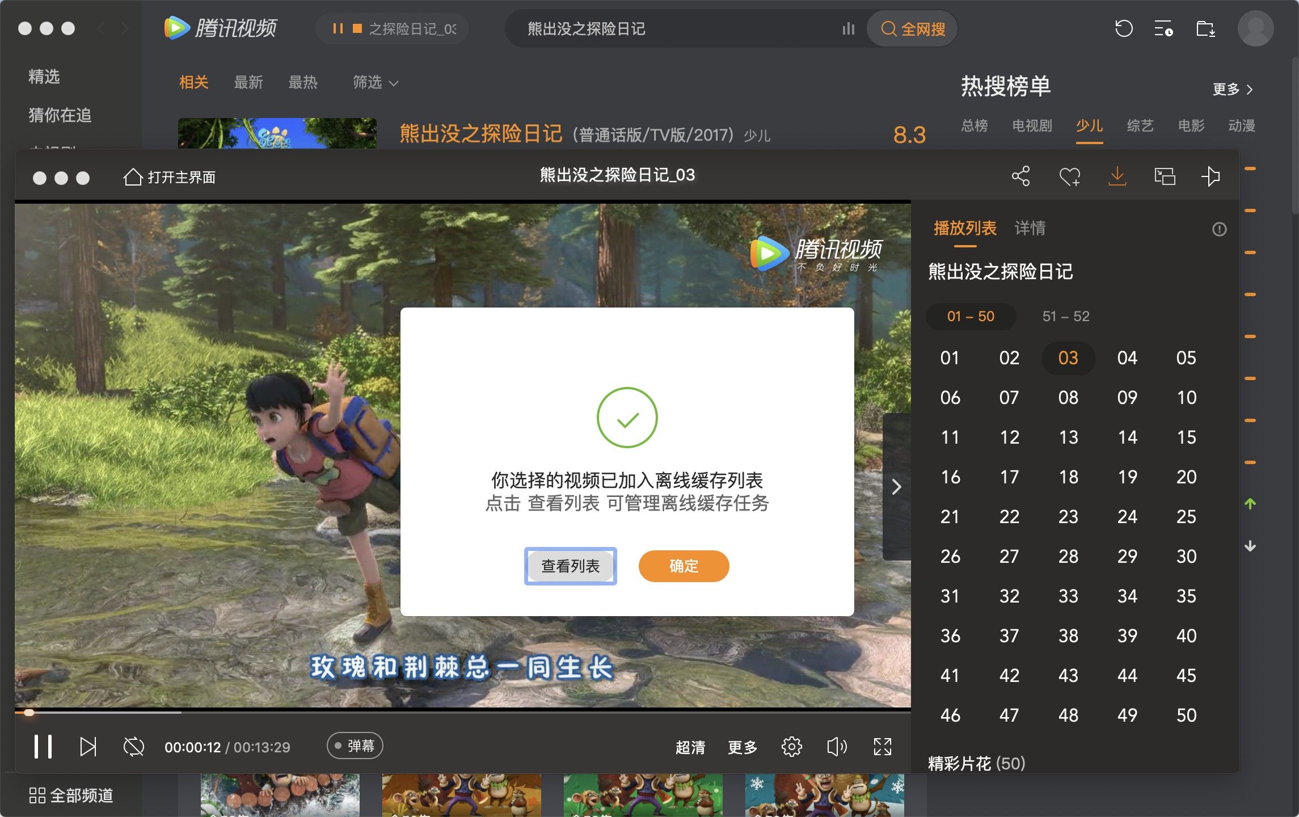Toggle the 弹幕 bullet comments switch

click(x=355, y=746)
